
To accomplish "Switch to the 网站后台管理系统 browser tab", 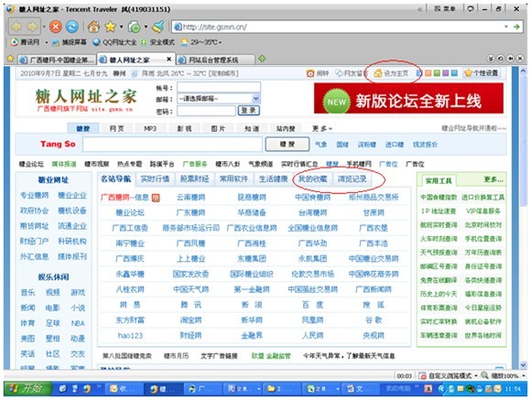I will tap(215, 59).
